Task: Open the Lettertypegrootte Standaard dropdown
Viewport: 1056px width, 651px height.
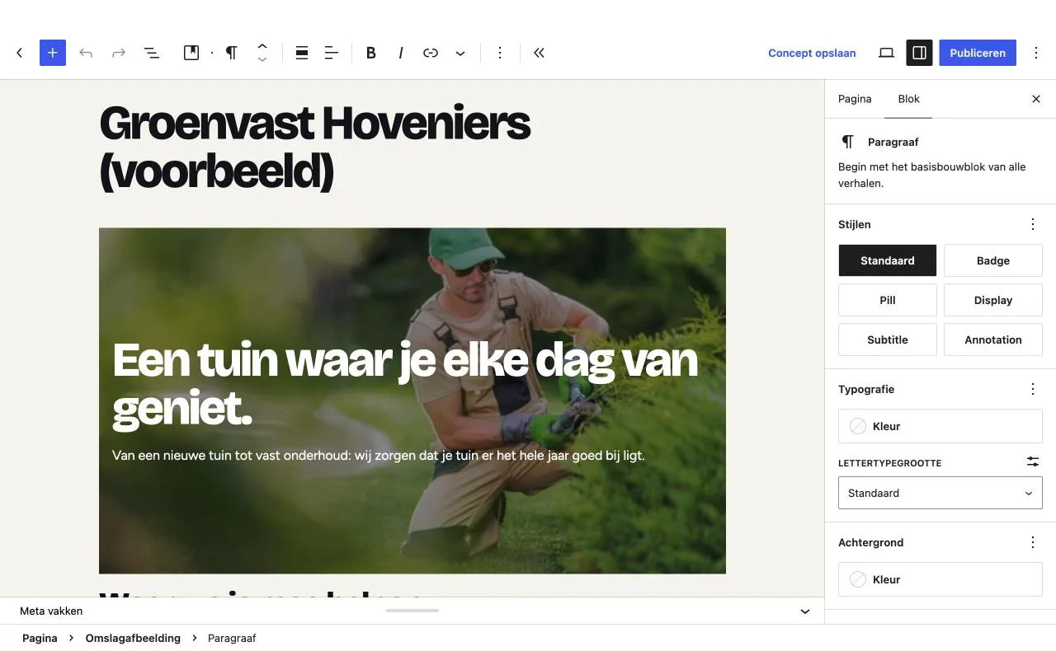Action: point(940,493)
